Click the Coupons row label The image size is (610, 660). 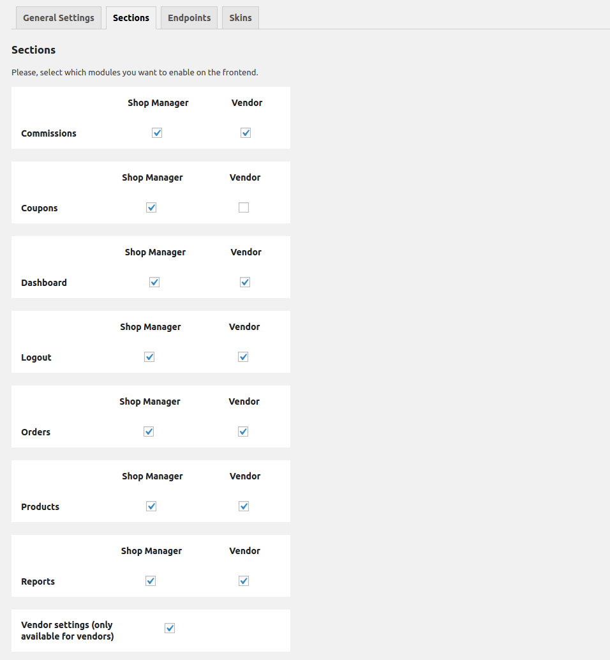pos(40,208)
